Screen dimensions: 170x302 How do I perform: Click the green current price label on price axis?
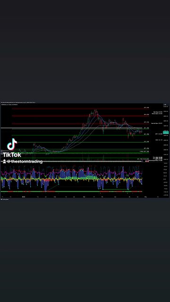point(166,132)
